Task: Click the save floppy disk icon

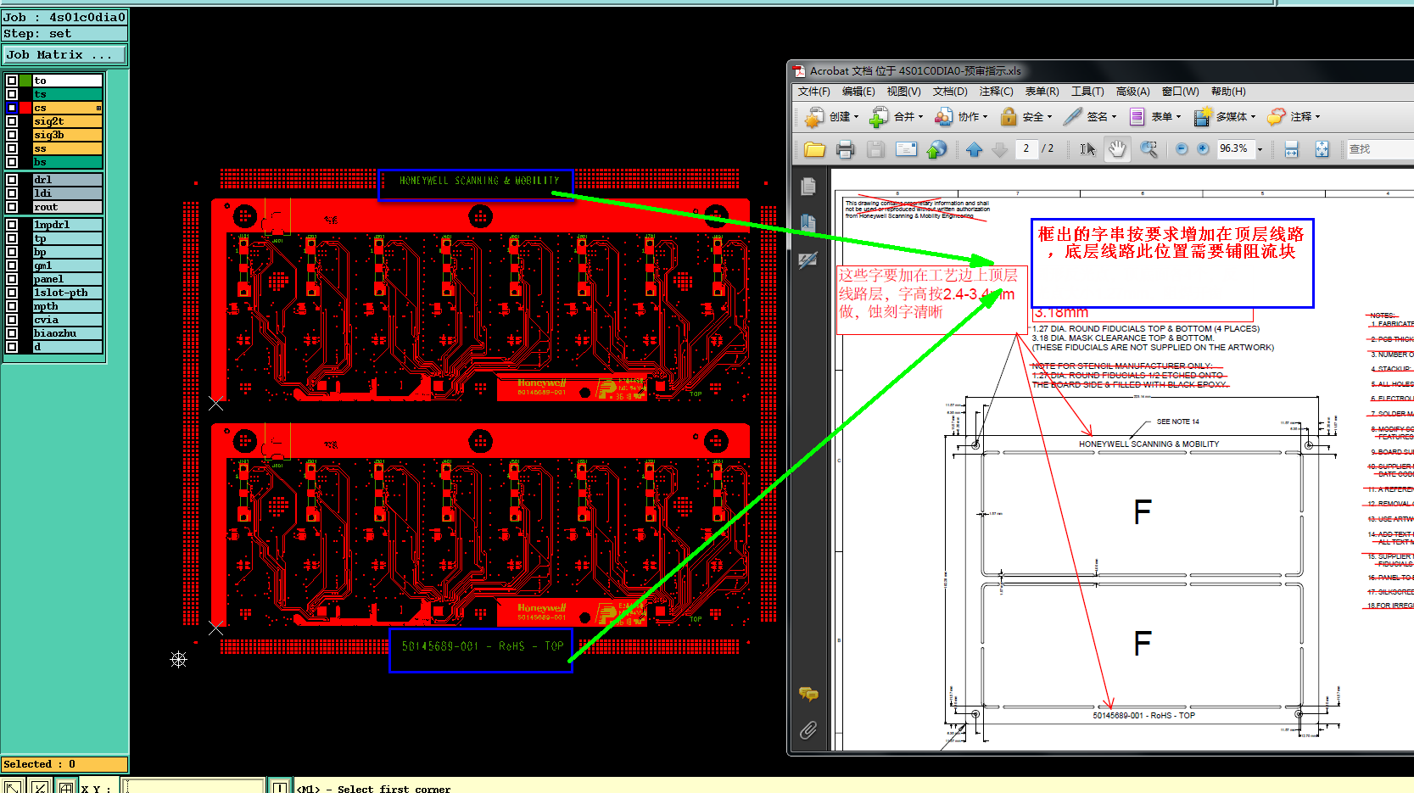Action: coord(875,149)
